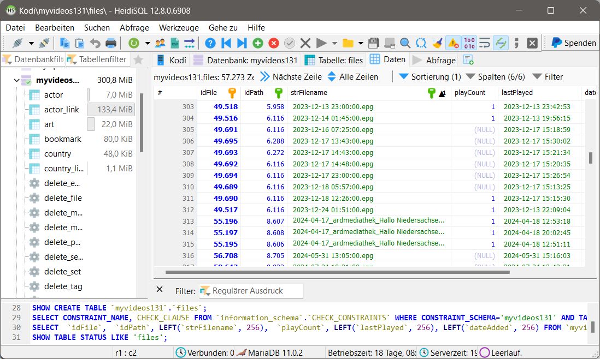The width and height of the screenshot is (600, 359).
Task: Click the Datenbankfilter input field
Action: point(33,59)
